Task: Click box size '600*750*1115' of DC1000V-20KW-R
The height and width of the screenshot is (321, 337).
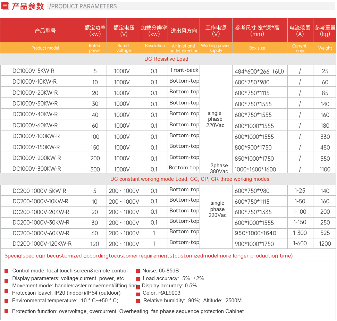Action: [252, 93]
